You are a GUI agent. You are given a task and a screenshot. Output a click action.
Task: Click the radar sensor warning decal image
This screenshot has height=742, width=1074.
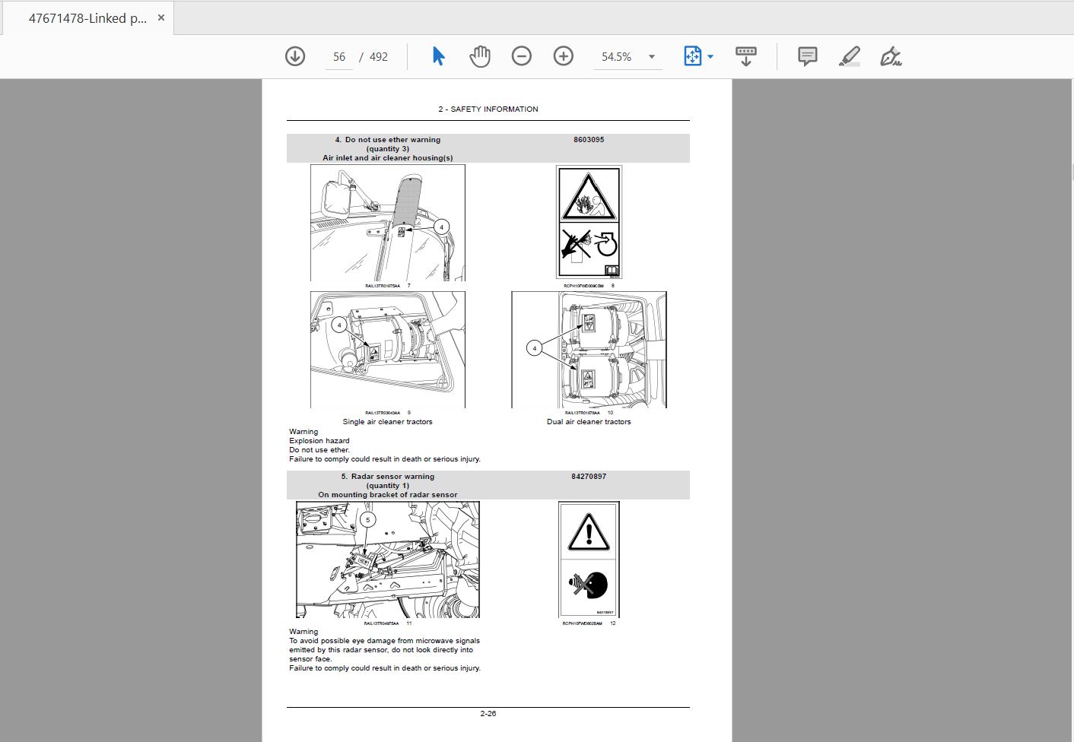pos(589,560)
